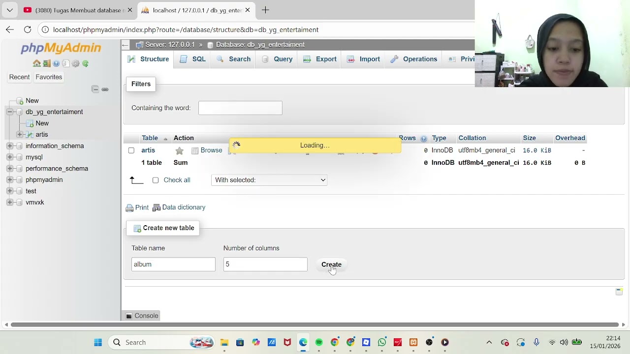Open the Query tab

tap(277, 59)
